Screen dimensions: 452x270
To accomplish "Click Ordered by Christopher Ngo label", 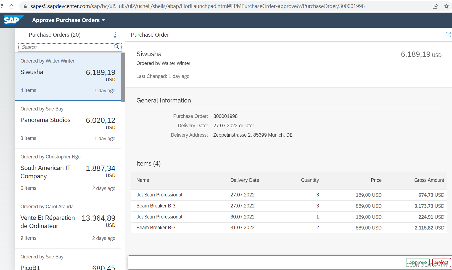I will [51, 157].
